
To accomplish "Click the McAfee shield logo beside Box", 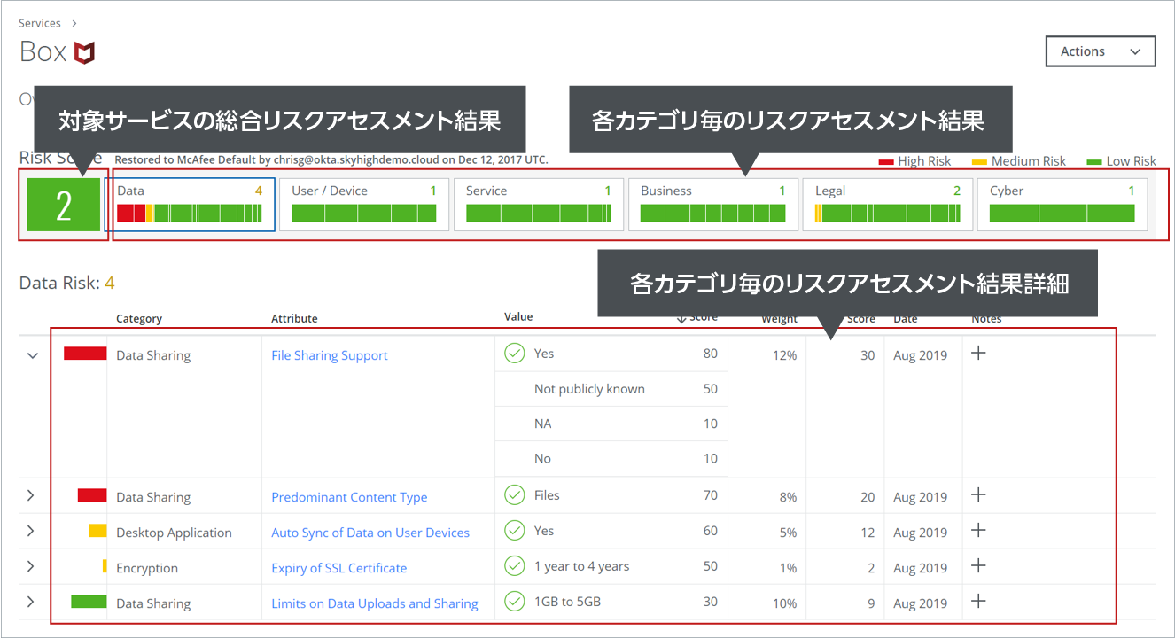I will coord(85,52).
